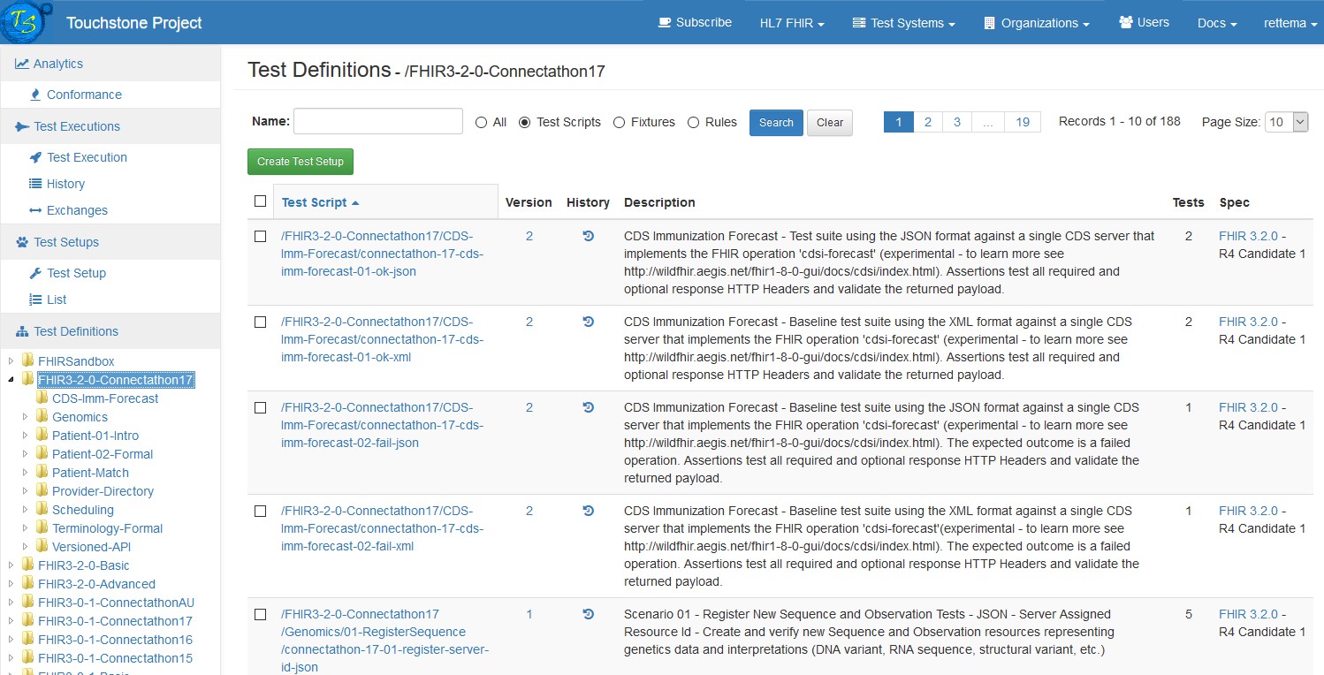1324x675 pixels.
Task: Select the All radio button
Action: coord(482,123)
